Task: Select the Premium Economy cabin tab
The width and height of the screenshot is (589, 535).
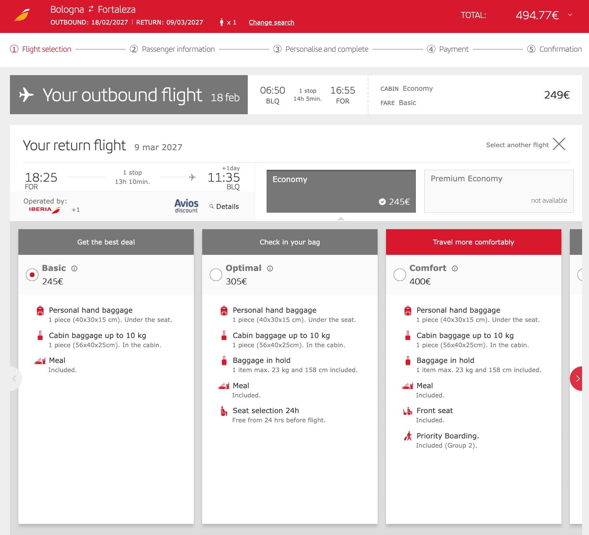Action: [x=499, y=191]
